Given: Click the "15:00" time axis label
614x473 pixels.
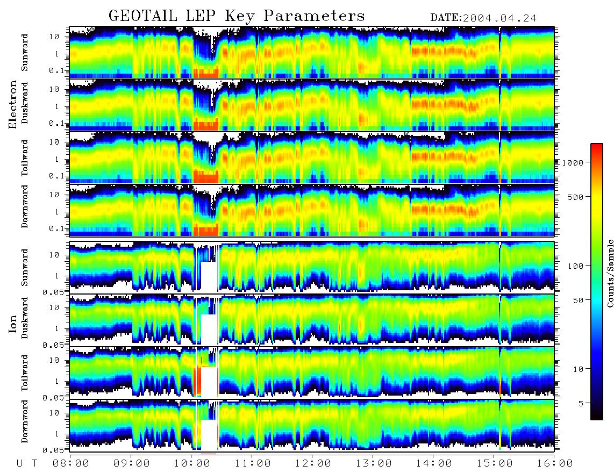Looking at the screenshot, I should tap(495, 464).
